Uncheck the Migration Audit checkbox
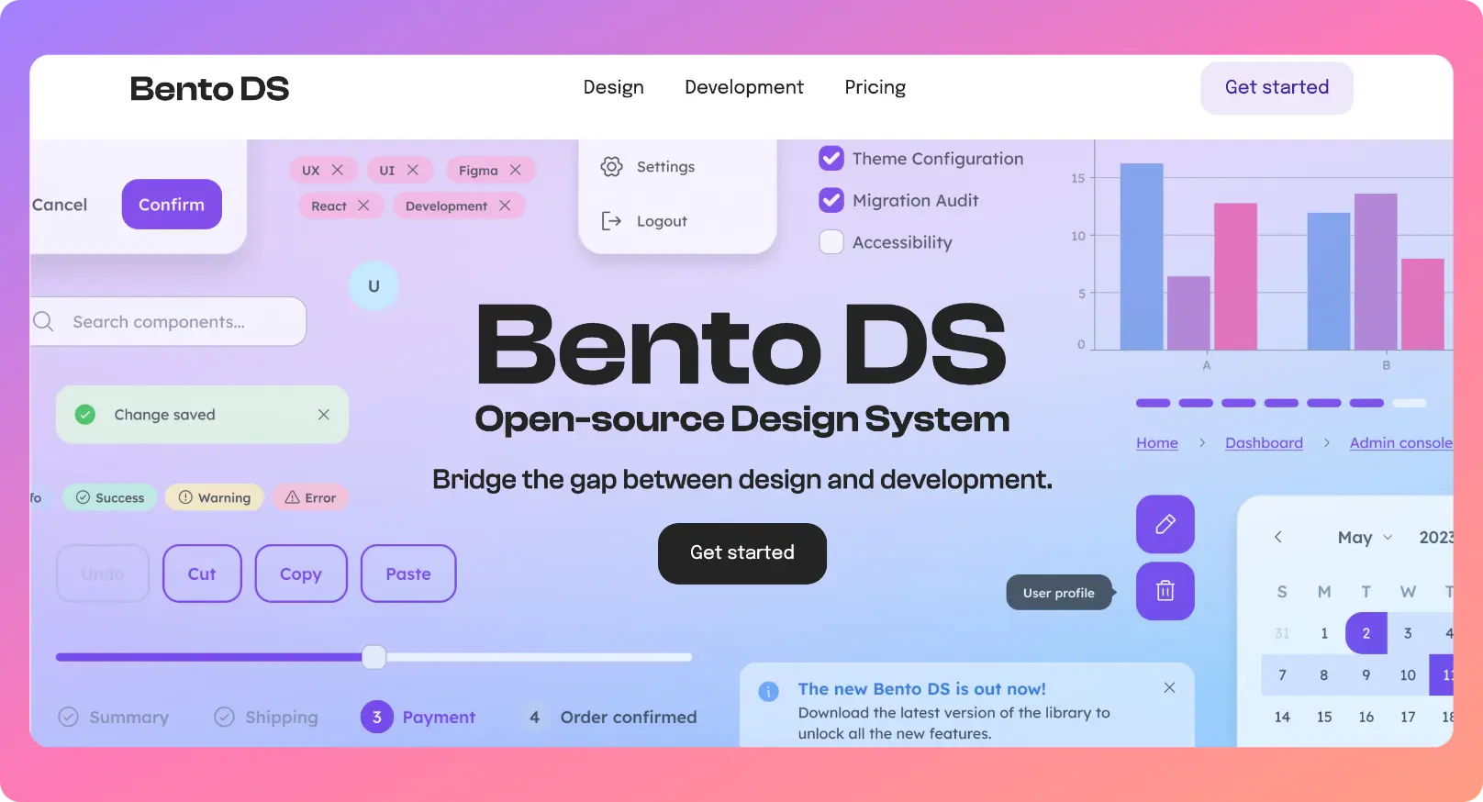This screenshot has height=802, width=1483. pyautogui.click(x=831, y=200)
